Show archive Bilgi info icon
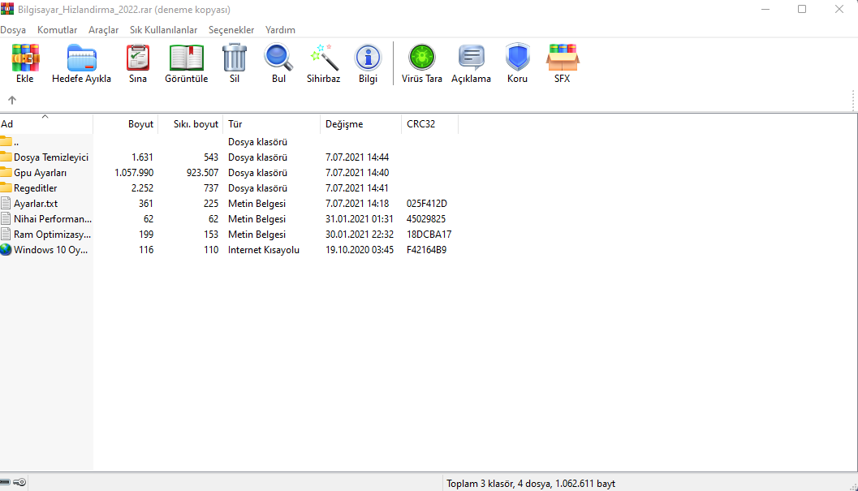The image size is (858, 491). point(369,58)
